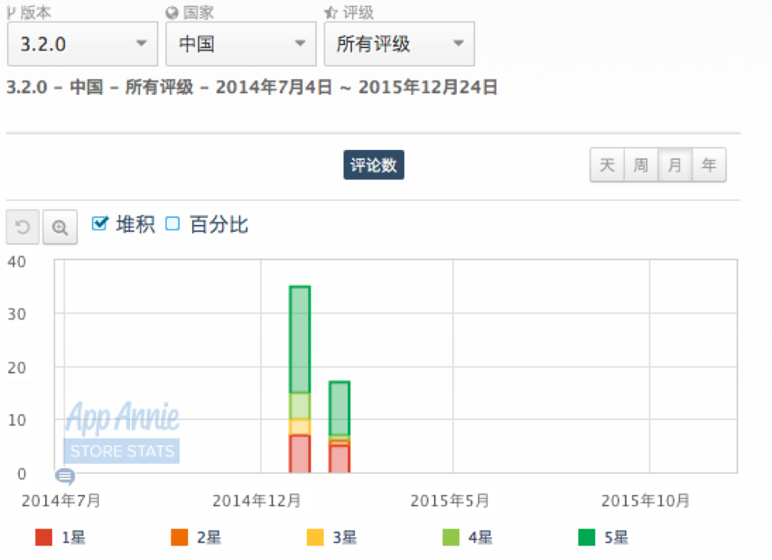Click the tallest stacked bar's green segment
The height and width of the screenshot is (560, 772).
point(300,340)
